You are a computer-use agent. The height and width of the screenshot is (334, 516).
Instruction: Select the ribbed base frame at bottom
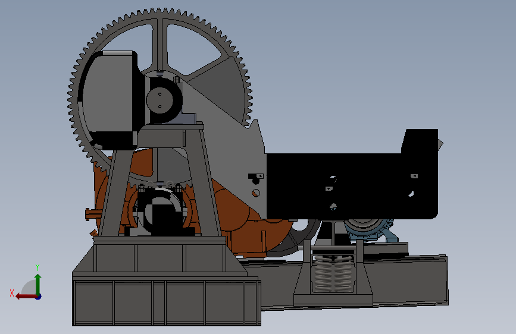pyautogui.click(x=167, y=302)
